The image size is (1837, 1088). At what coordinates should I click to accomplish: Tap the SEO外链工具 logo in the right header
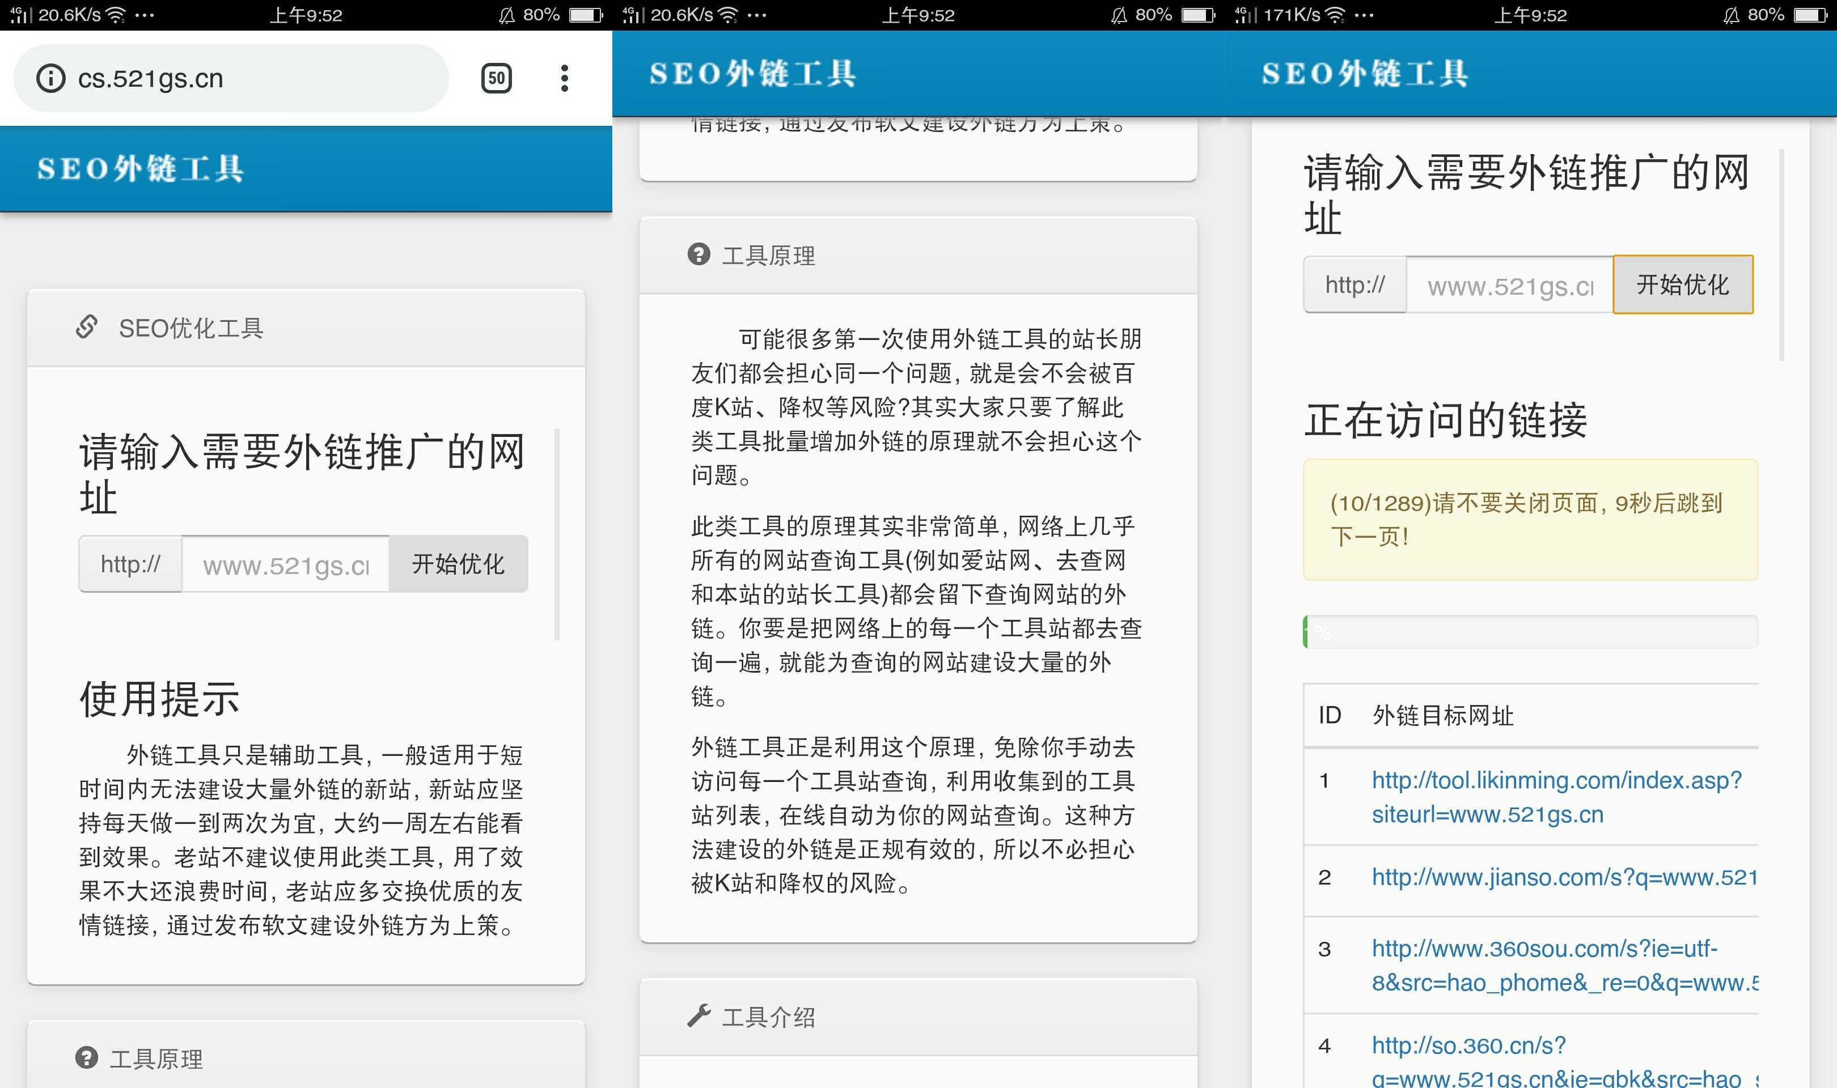tap(1365, 73)
